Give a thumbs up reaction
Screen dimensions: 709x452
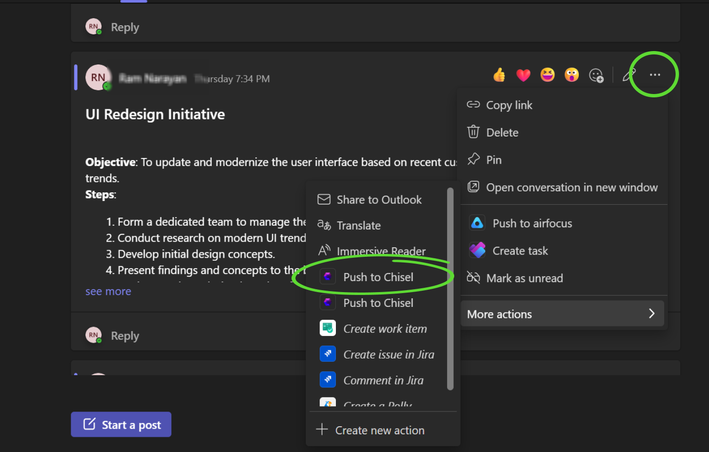pos(499,75)
